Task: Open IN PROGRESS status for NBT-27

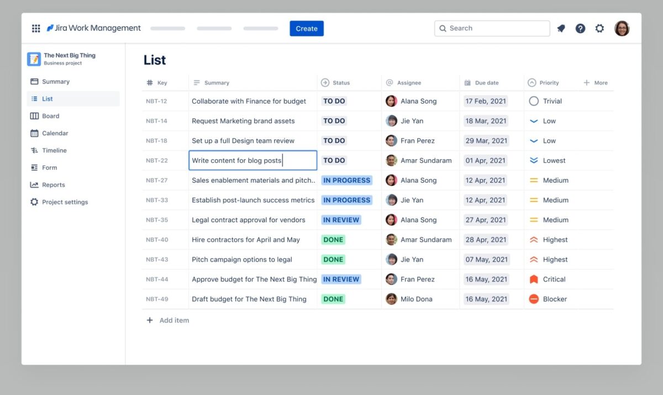Action: (x=346, y=180)
